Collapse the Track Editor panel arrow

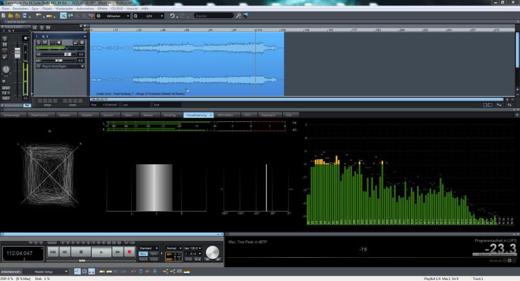(2, 27)
